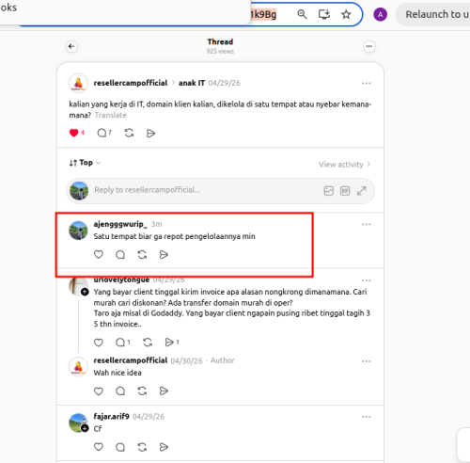The image size is (470, 463).
Task: Click ajengggwurip_ avatar in replies
Action: click(78, 231)
